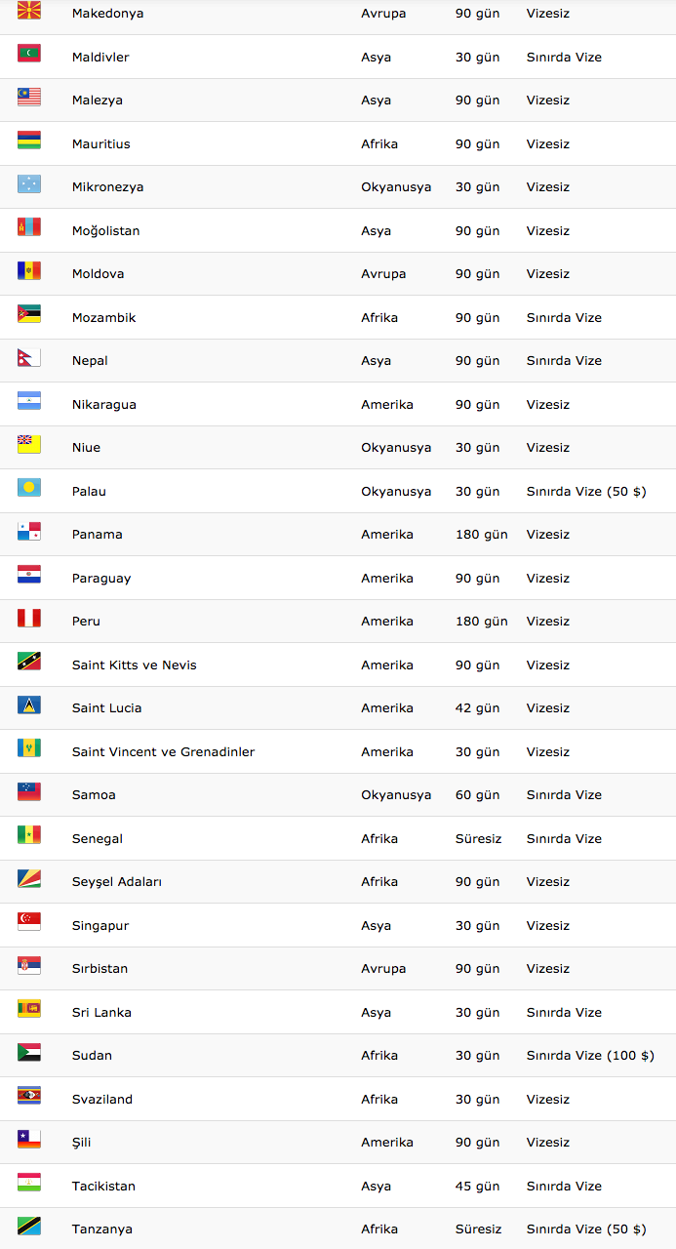Click the Peru flag icon
The width and height of the screenshot is (676, 1249).
(x=29, y=618)
